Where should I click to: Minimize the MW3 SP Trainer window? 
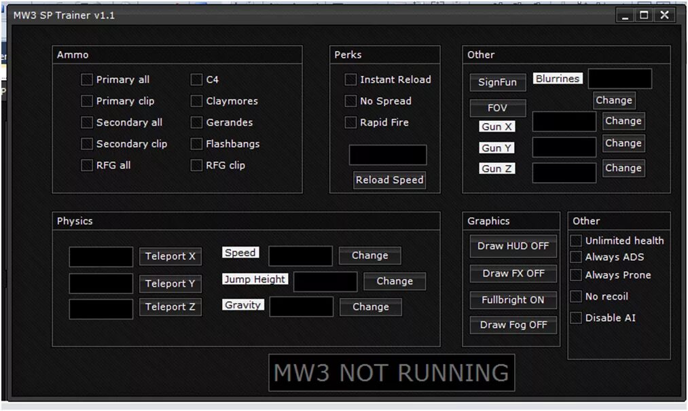(x=626, y=15)
